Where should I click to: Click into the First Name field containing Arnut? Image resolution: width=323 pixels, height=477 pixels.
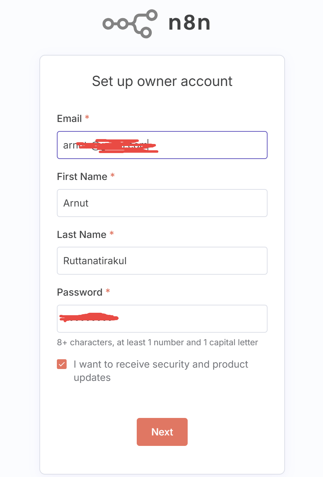[x=162, y=203]
